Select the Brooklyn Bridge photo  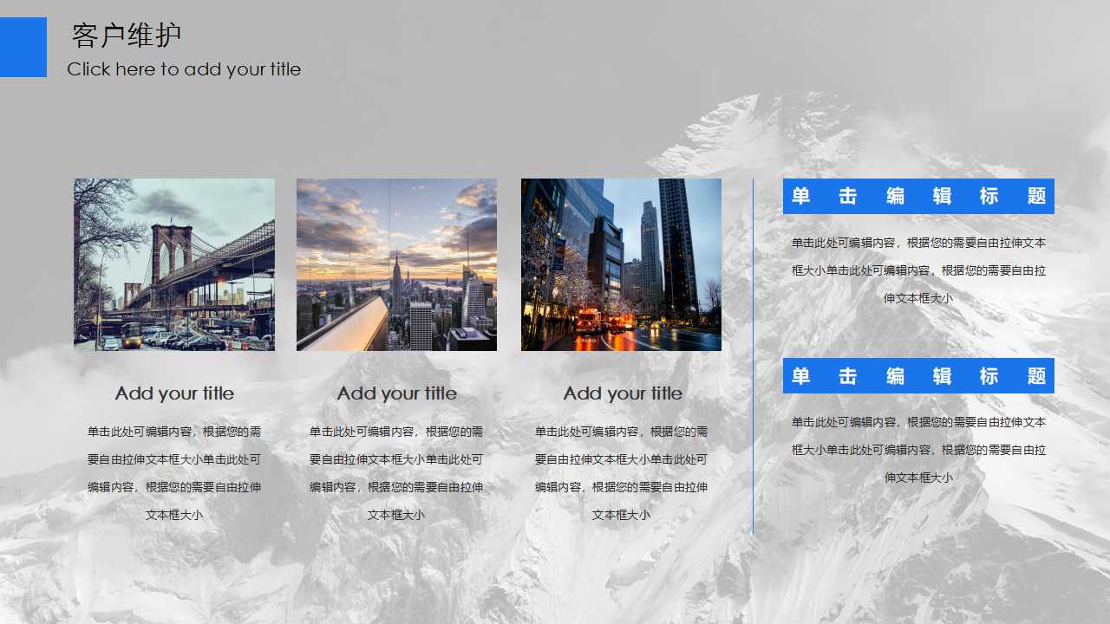click(x=174, y=264)
